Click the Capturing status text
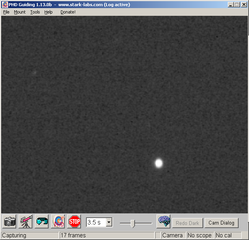This screenshot has height=240, width=249. [x=14, y=235]
